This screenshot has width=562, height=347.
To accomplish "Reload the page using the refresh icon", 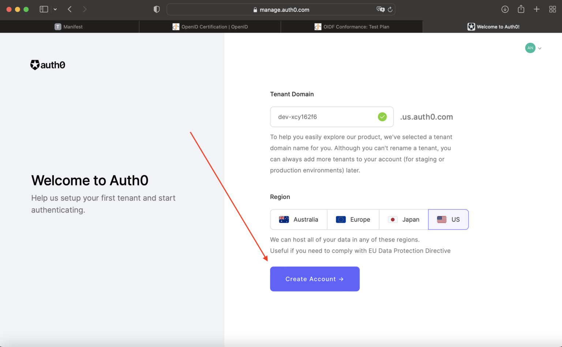I will (x=391, y=9).
